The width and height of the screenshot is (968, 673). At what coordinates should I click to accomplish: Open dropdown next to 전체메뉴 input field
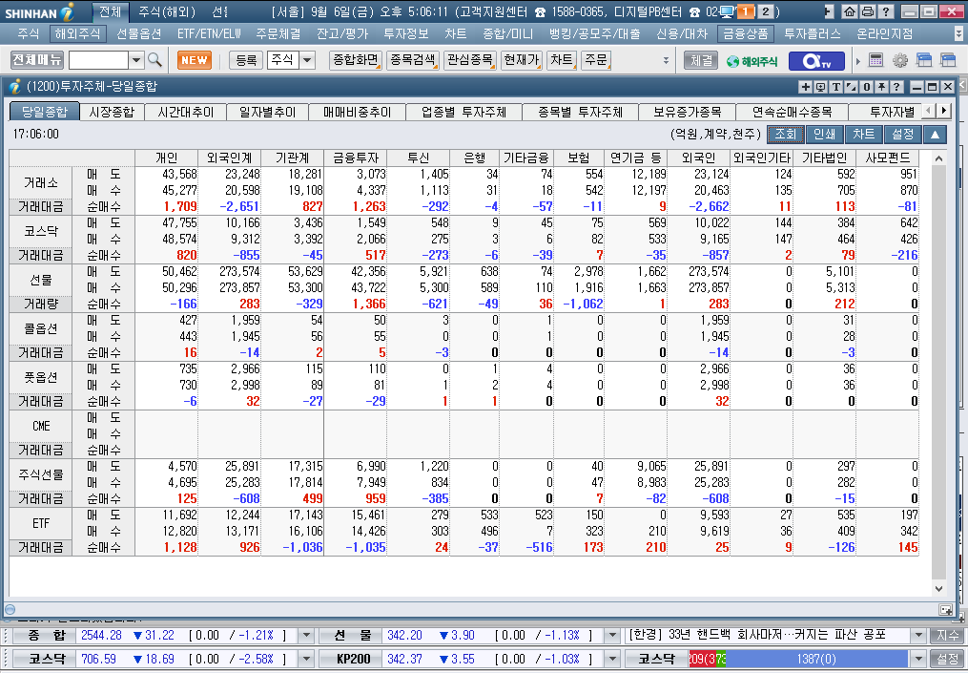point(136,60)
